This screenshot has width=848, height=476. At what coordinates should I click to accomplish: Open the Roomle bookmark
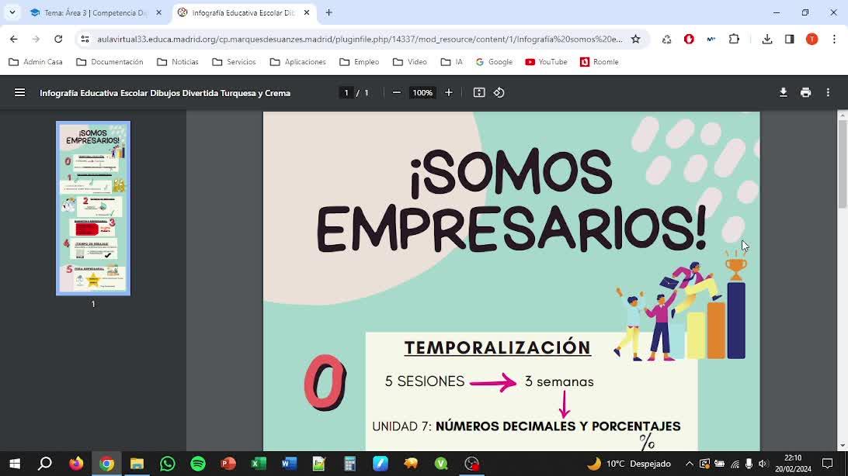click(600, 62)
